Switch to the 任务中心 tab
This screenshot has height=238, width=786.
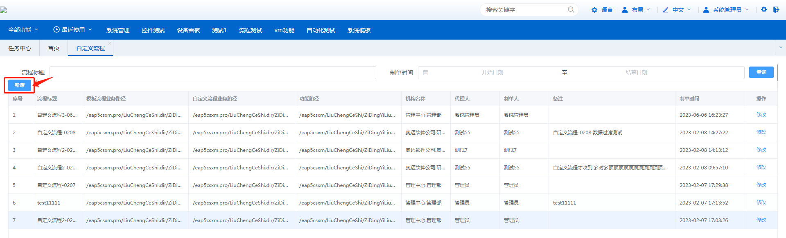tap(20, 48)
